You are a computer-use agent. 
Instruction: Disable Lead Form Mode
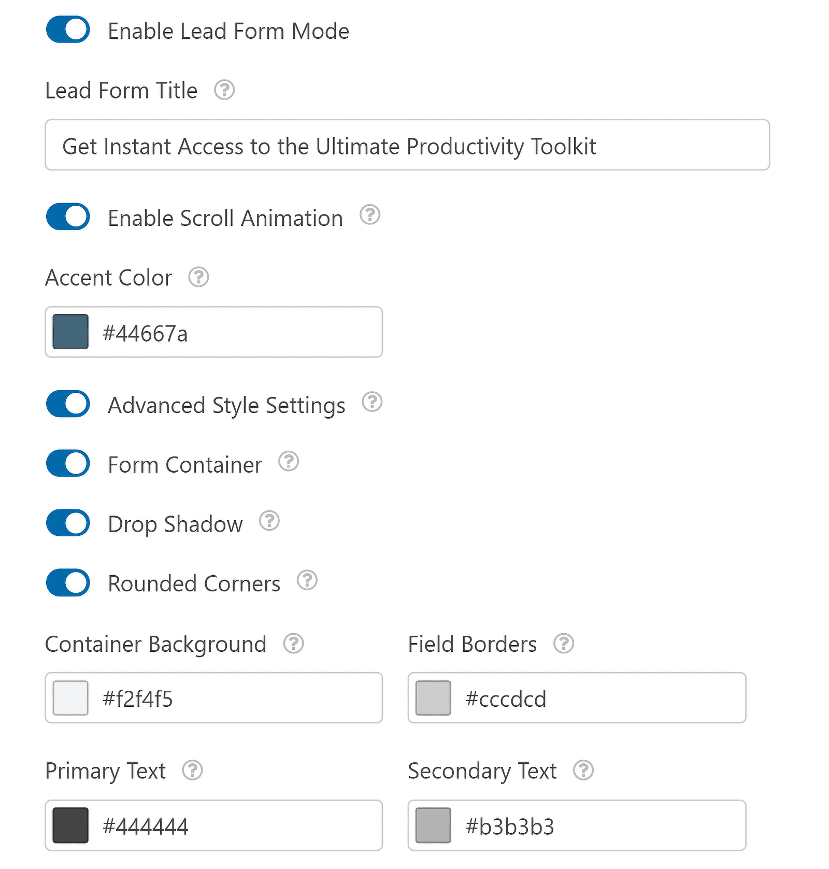point(67,30)
